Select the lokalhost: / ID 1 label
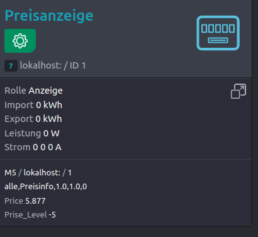The width and height of the screenshot is (258, 237). [53, 65]
